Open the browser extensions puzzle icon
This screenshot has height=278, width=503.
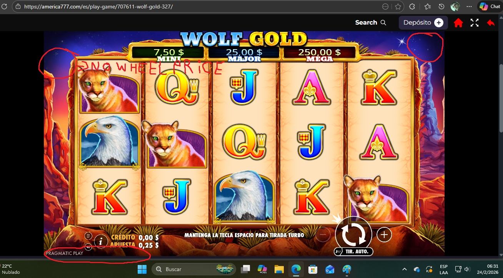pyautogui.click(x=412, y=7)
